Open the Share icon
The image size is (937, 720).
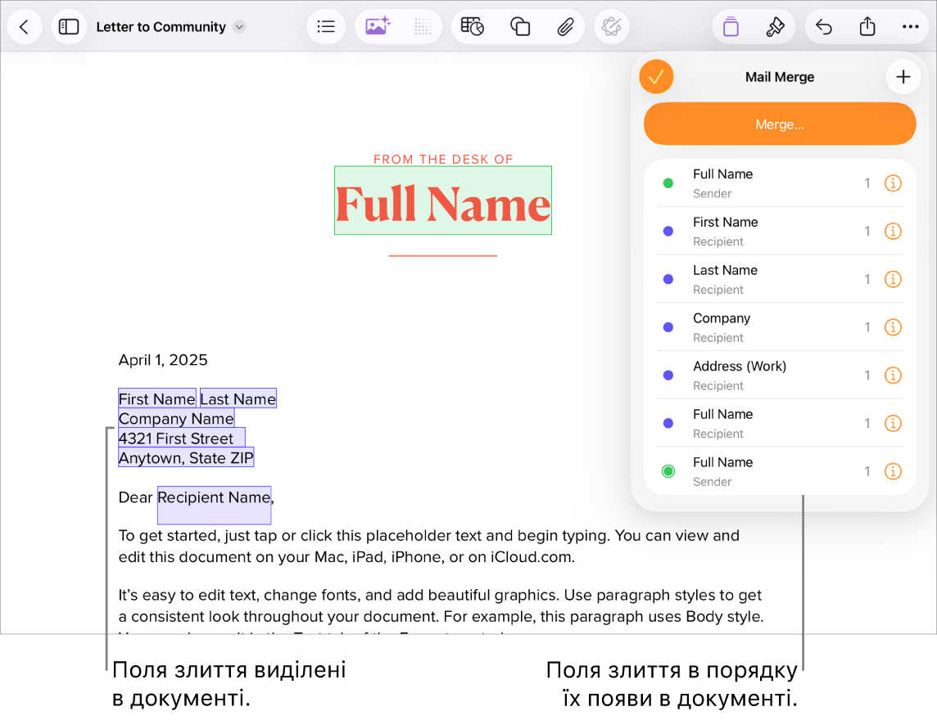[867, 27]
